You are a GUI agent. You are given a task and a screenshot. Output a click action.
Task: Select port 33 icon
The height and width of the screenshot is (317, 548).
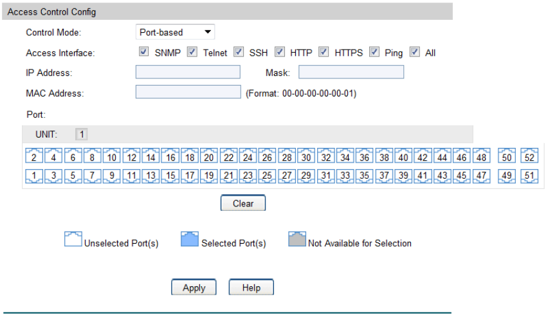[345, 175]
